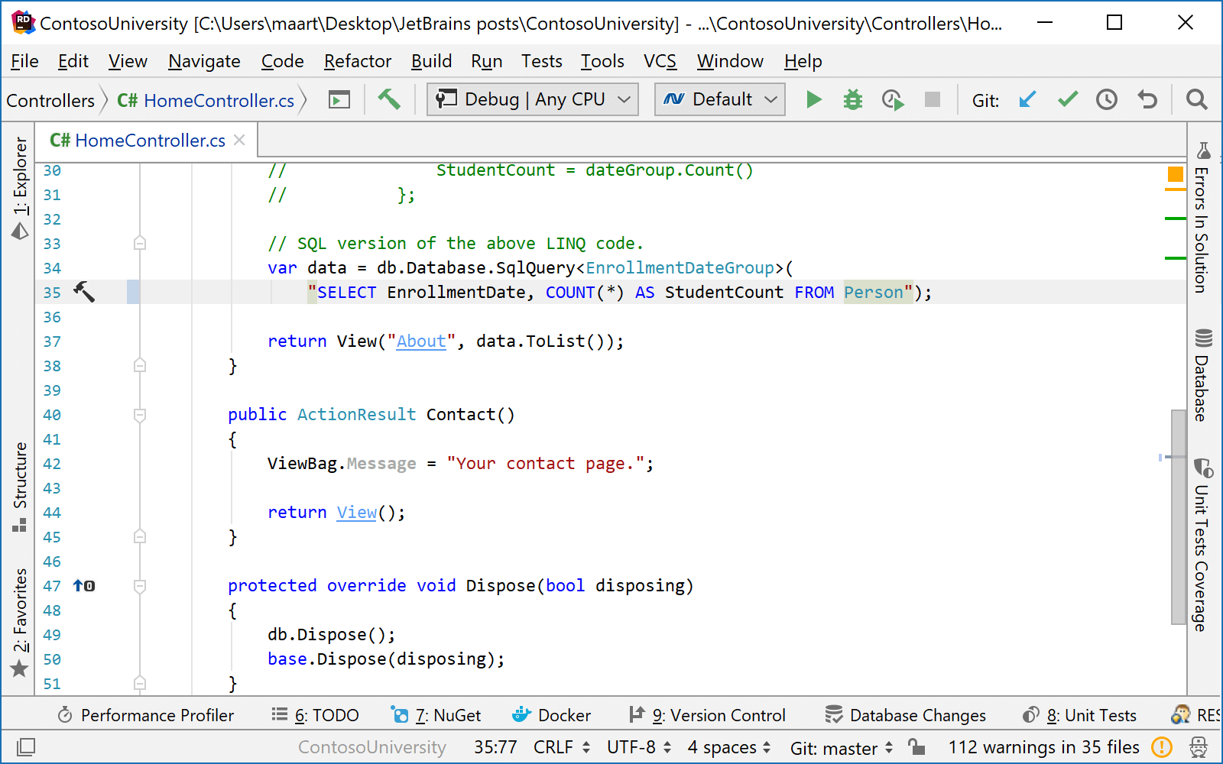Open the Refactor menu

click(x=357, y=61)
